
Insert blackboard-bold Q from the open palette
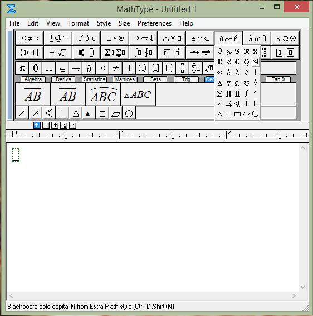tap(246, 62)
